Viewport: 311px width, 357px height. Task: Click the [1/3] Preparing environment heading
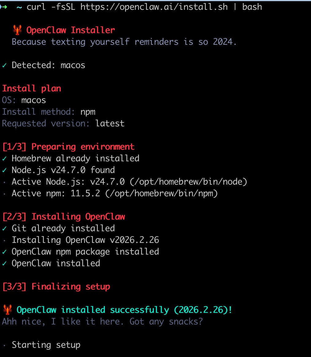point(68,147)
